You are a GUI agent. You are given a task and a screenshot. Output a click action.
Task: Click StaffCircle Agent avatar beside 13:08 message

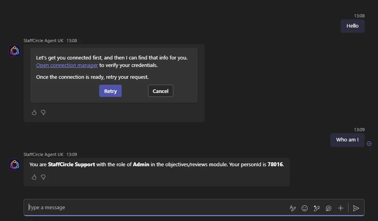pos(15,51)
